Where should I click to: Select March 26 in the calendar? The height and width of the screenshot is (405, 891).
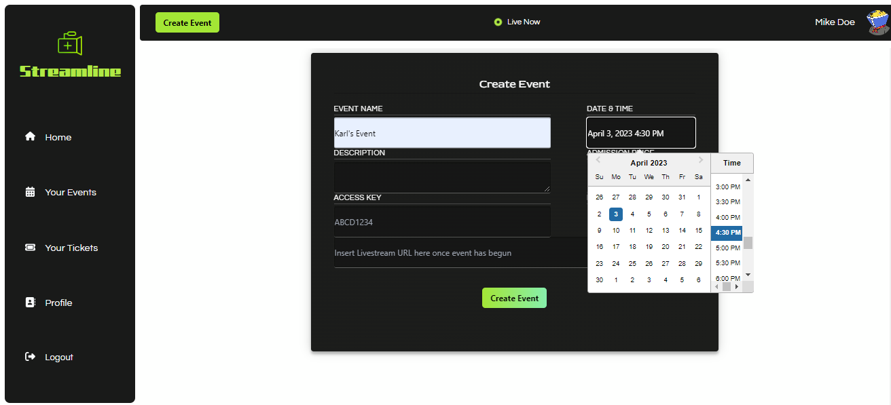coord(599,197)
